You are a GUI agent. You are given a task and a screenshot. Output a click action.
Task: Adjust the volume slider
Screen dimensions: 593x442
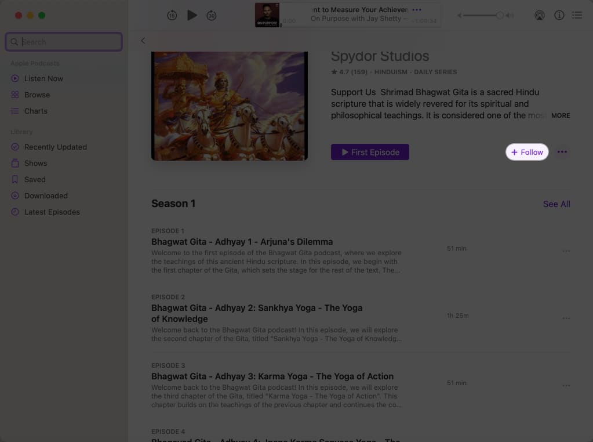[x=482, y=16]
